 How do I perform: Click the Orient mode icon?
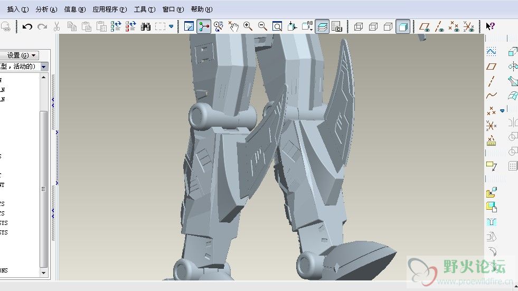click(219, 26)
